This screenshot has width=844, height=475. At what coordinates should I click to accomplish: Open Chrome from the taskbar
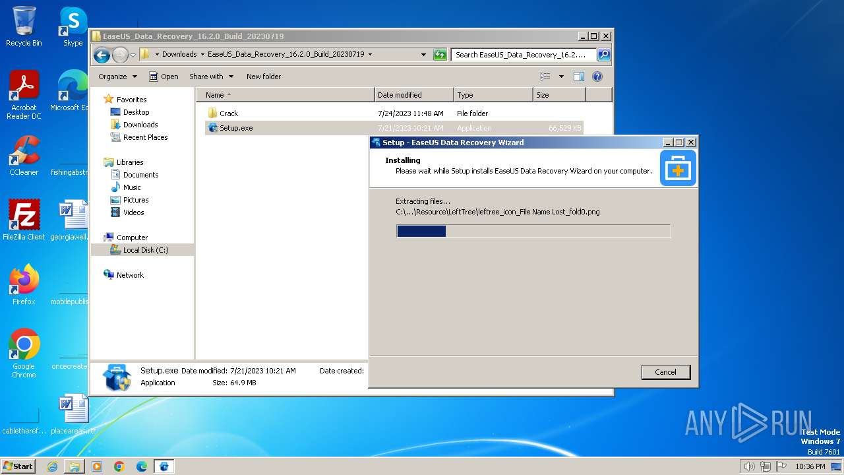(x=119, y=466)
